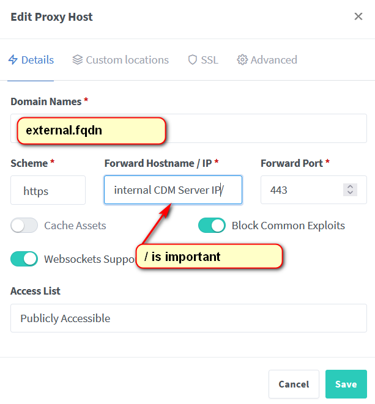Close the Edit Proxy Host dialog
Image resolution: width=375 pixels, height=404 pixels.
coord(358,17)
